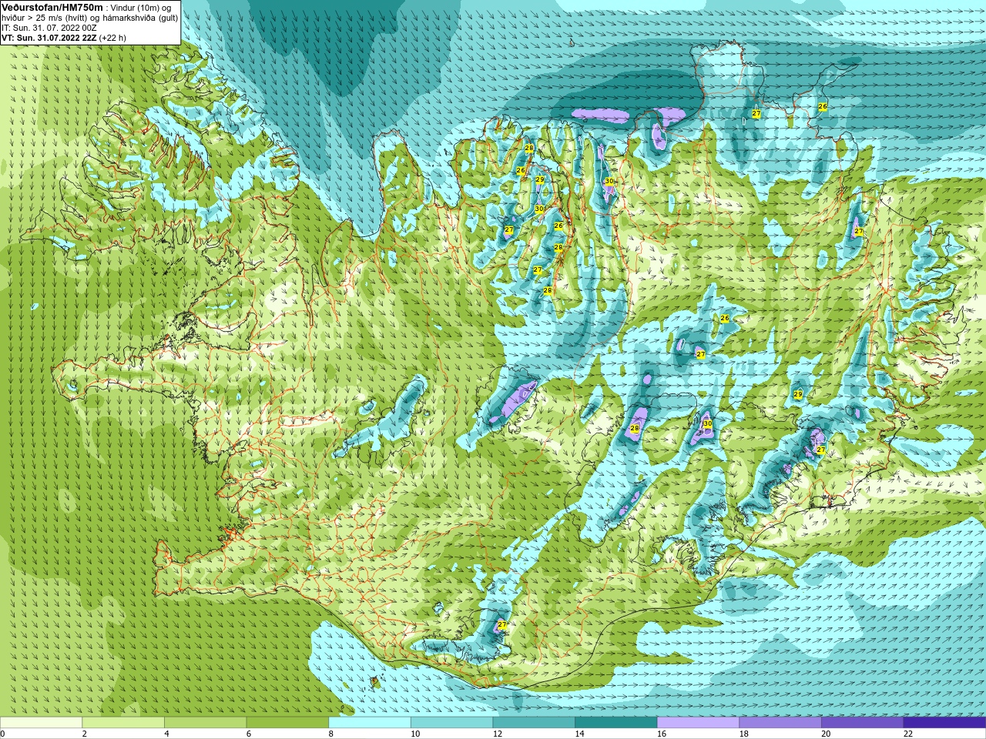Click the legend scale label 4

[166, 734]
